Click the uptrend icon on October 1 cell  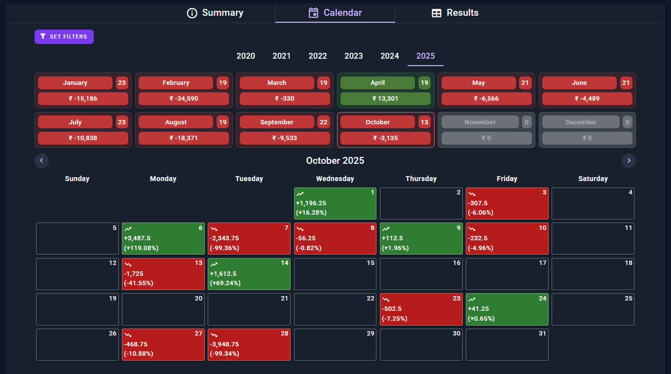point(300,194)
